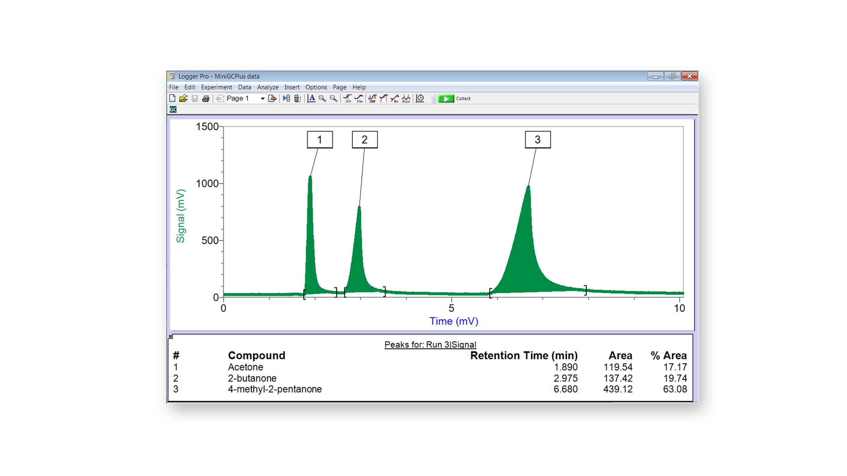Open the Autoscale graph icon
This screenshot has height=476, width=847.
(x=311, y=99)
